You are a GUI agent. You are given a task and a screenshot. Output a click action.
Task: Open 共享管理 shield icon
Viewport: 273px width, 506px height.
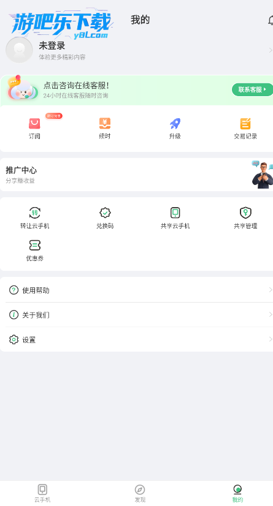pos(245,213)
